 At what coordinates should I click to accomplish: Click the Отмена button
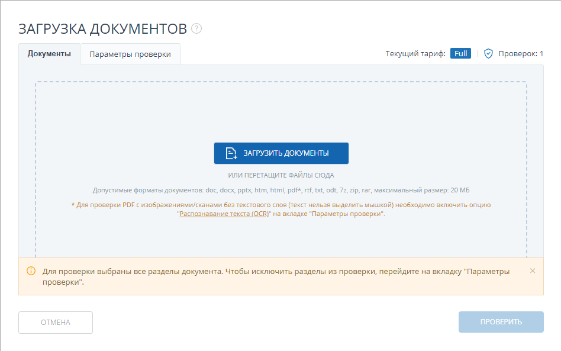pyautogui.click(x=56, y=323)
